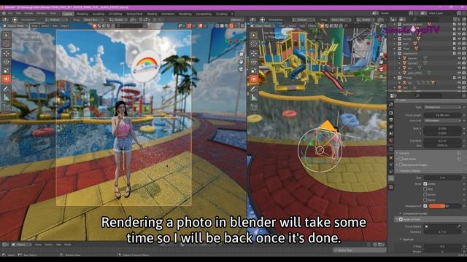Image resolution: width=467 pixels, height=262 pixels.
Task: Select the Move tool in right viewport
Action: point(254,54)
